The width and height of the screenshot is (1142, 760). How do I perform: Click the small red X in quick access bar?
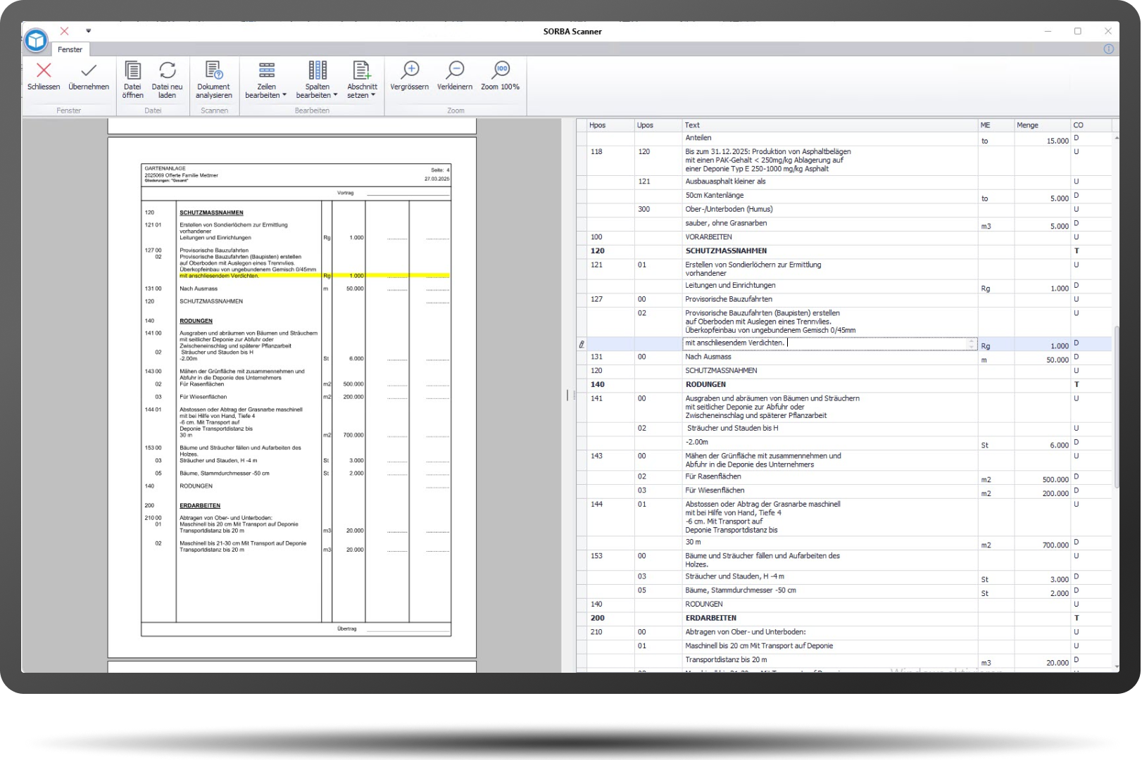tap(64, 31)
